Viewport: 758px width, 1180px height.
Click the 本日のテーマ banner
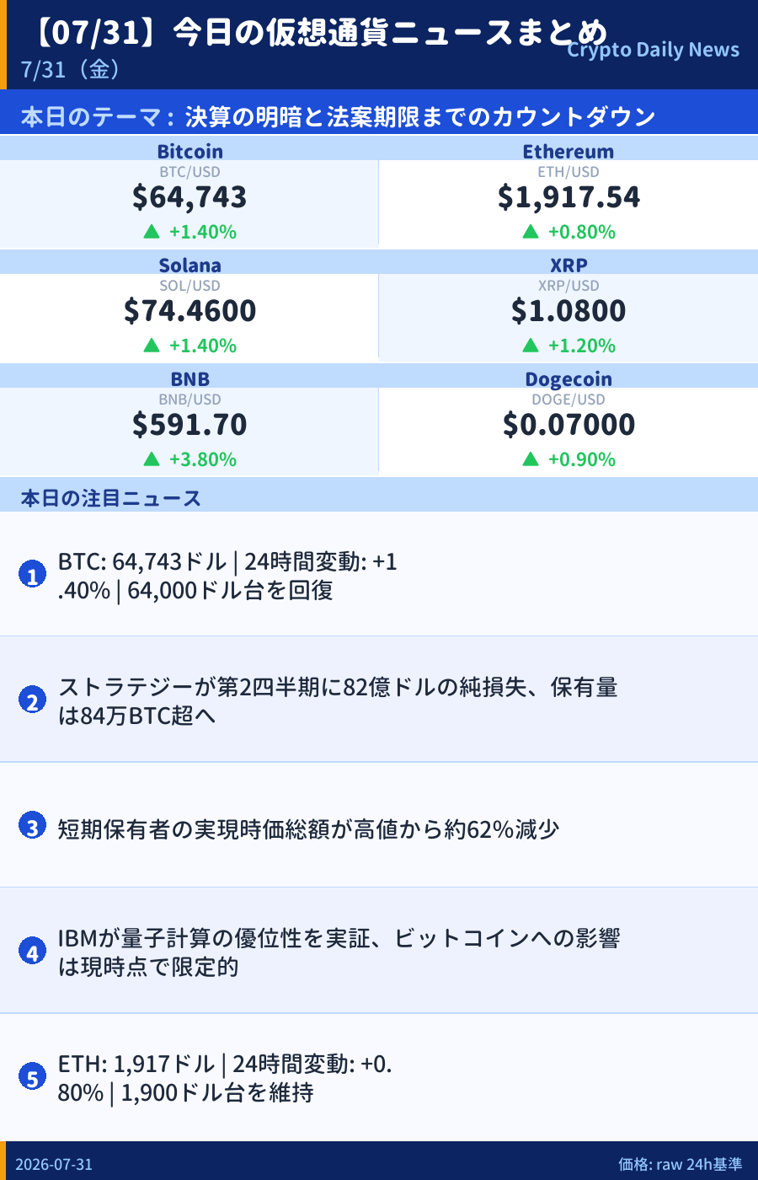point(379,115)
